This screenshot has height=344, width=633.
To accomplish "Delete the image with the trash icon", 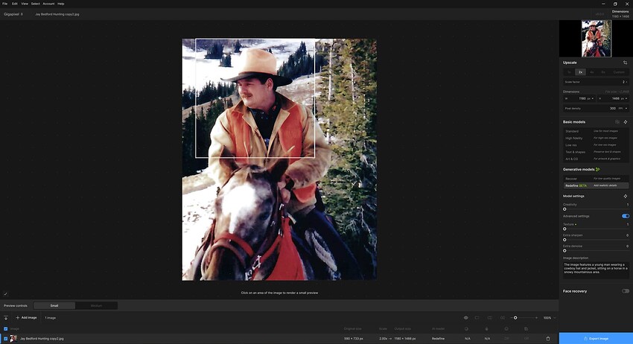I will point(548,339).
